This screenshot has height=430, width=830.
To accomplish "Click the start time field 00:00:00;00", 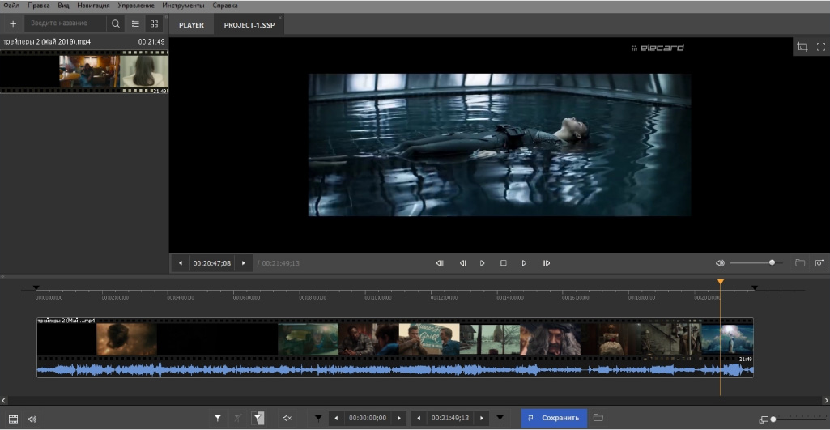I will click(x=368, y=419).
